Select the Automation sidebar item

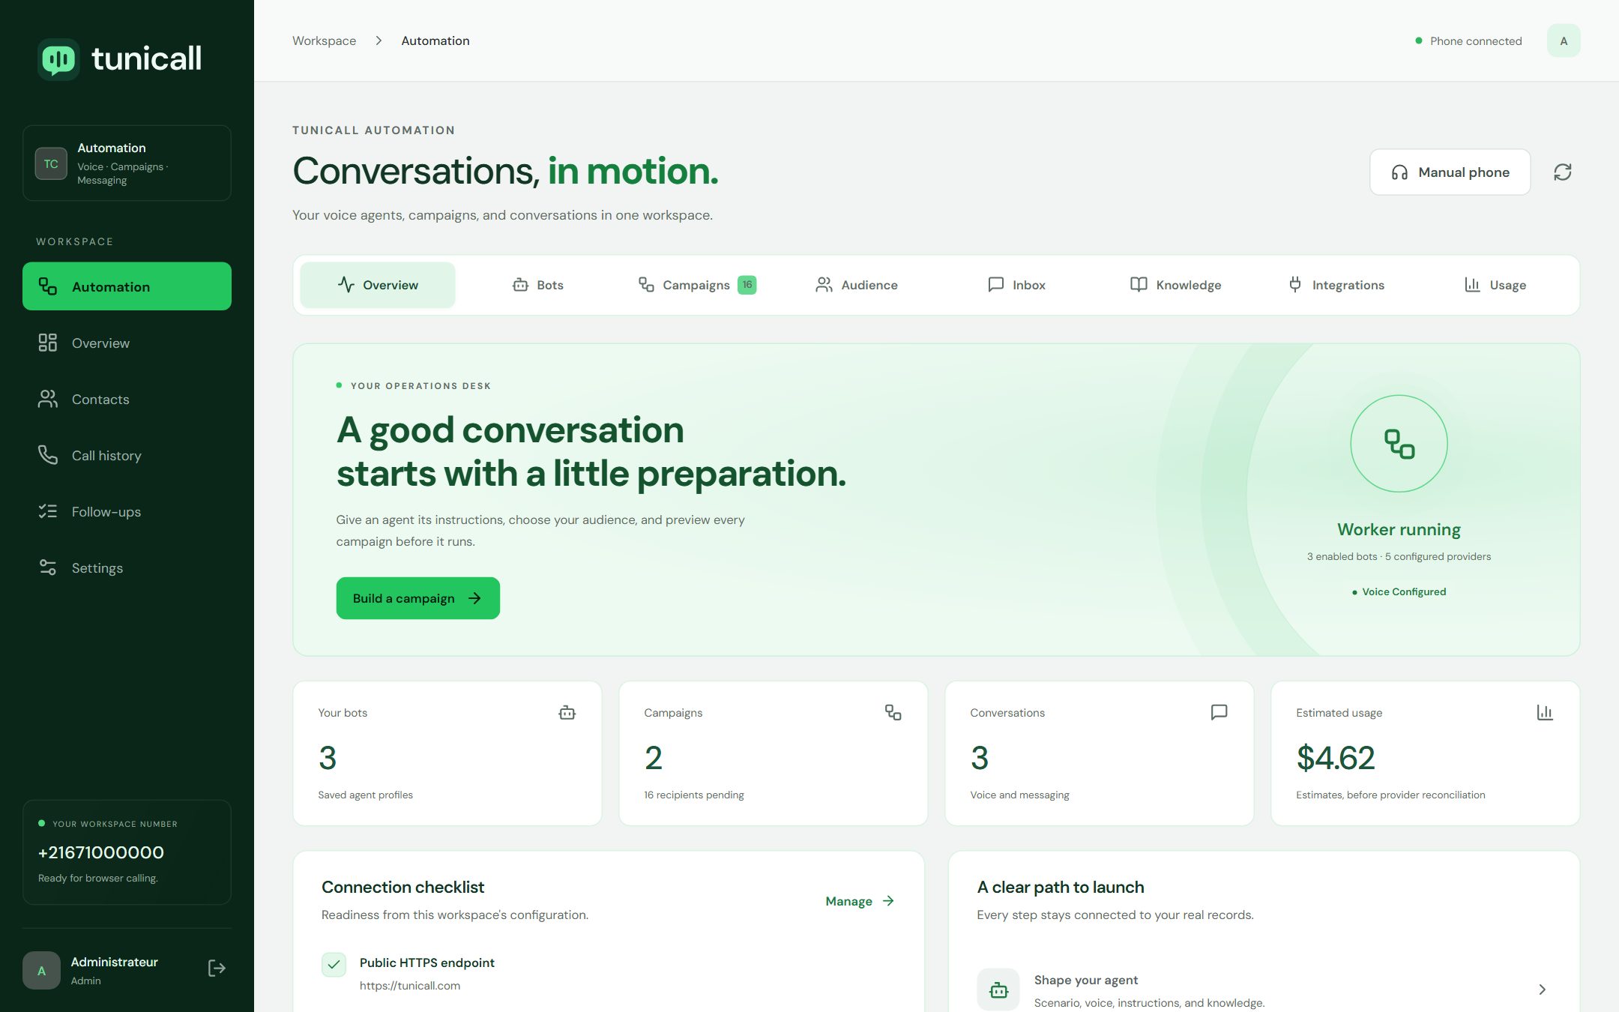(x=127, y=286)
